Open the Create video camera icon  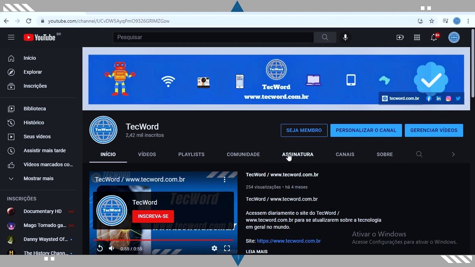click(400, 37)
